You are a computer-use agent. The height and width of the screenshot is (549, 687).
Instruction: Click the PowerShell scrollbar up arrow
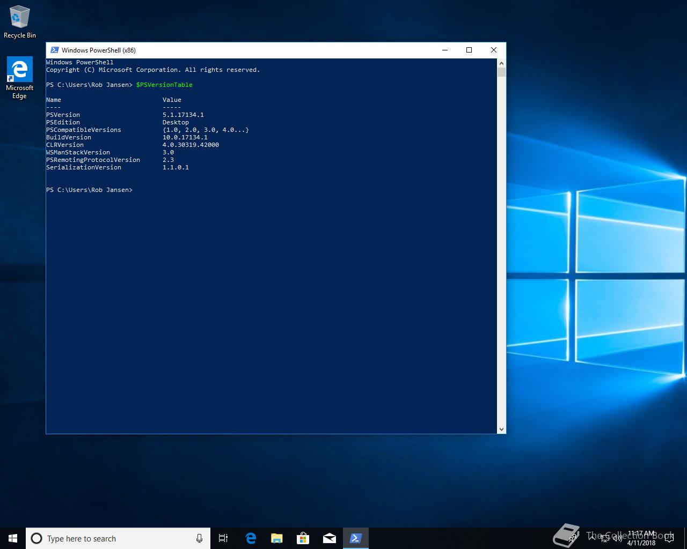coord(501,63)
